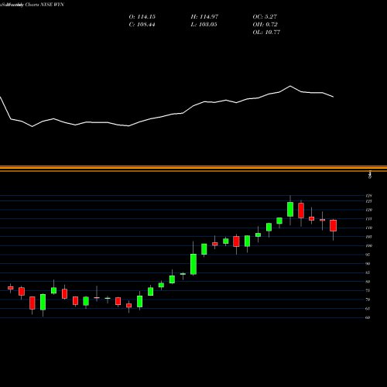Click the 75 price axis label

tap(368, 290)
